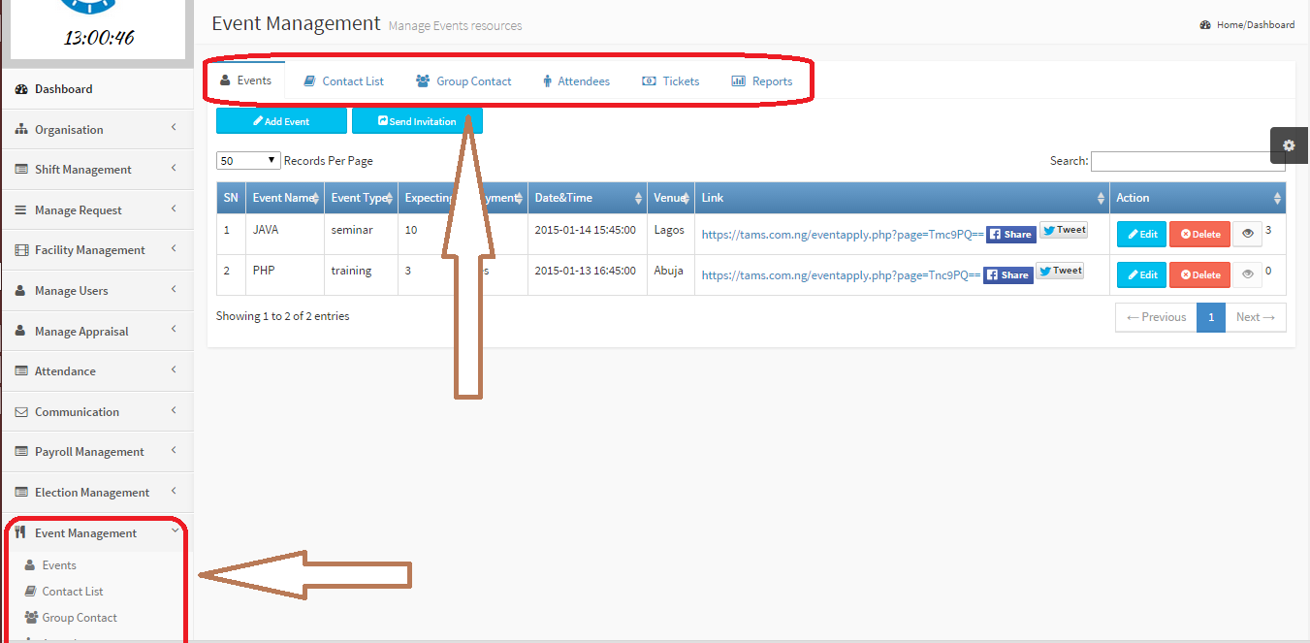Image resolution: width=1310 pixels, height=643 pixels.
Task: View PHP event with eye icon
Action: (1247, 274)
